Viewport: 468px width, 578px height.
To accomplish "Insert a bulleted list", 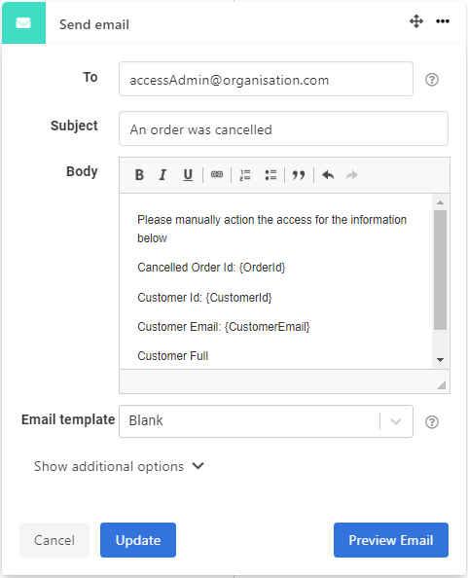I will coord(270,175).
